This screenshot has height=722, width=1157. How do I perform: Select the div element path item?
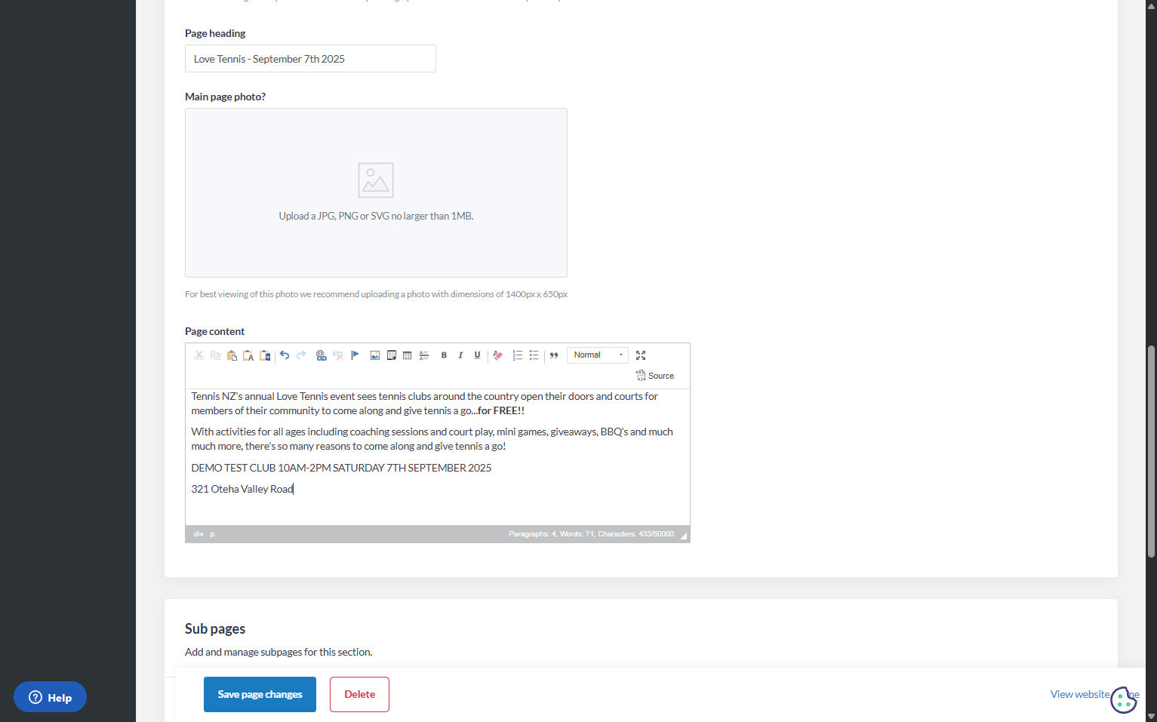[x=198, y=534]
